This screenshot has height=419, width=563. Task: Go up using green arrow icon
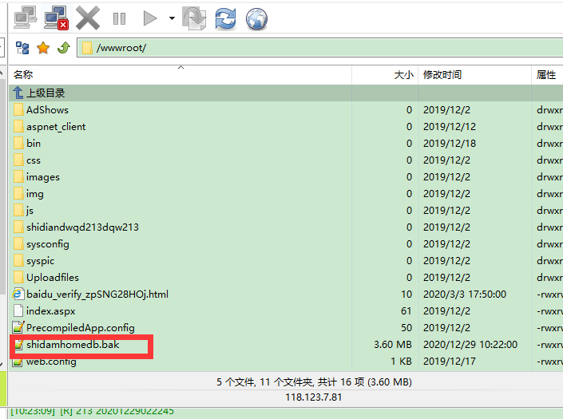click(63, 48)
